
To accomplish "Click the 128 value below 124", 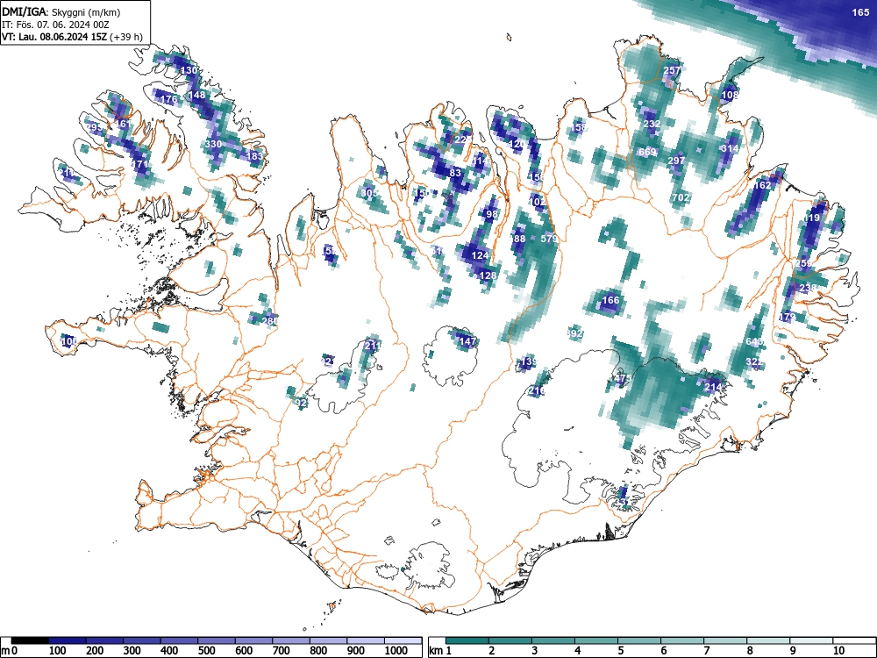I will [488, 275].
